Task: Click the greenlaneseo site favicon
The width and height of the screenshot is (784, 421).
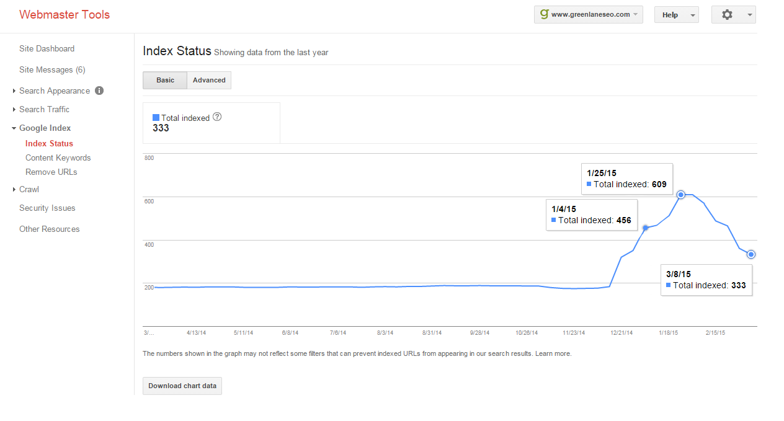Action: [x=544, y=14]
